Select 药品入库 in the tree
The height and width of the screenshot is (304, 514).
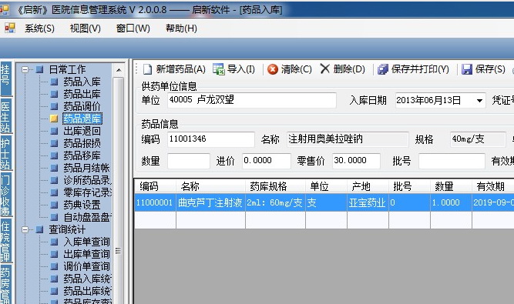82,82
